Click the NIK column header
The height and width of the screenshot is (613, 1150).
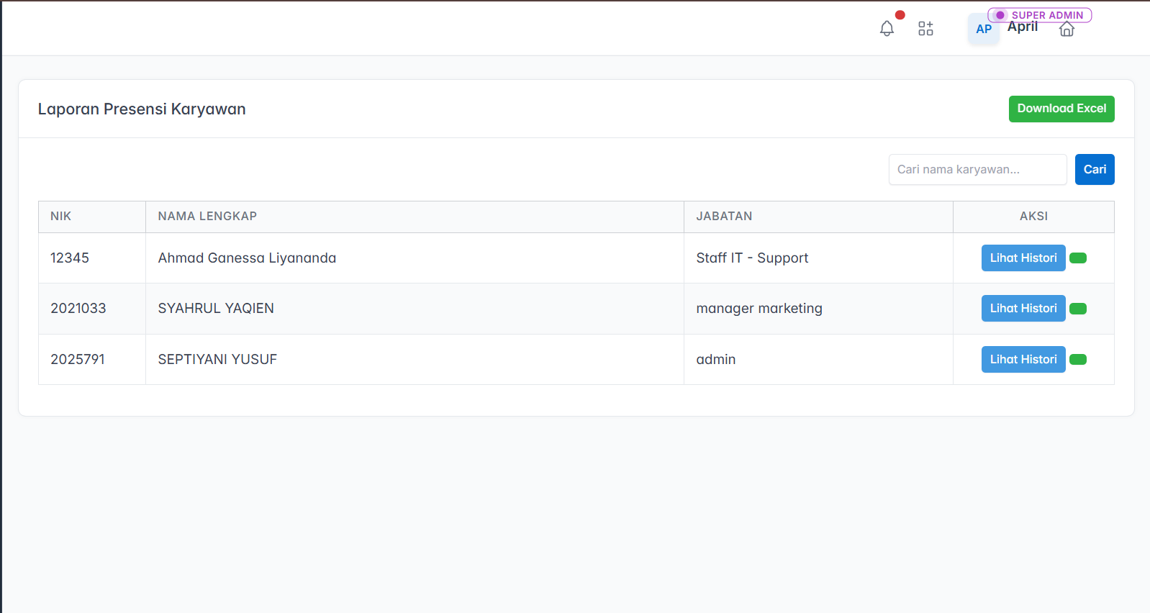pyautogui.click(x=61, y=217)
